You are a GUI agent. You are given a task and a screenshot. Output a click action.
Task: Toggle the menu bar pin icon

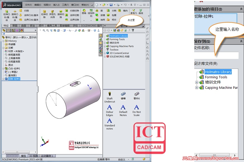[92, 5]
